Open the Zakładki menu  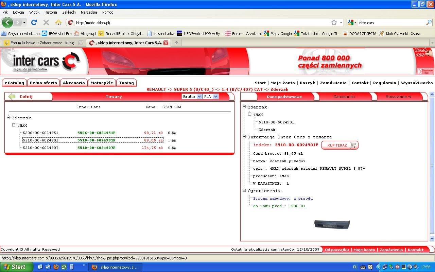(x=69, y=12)
